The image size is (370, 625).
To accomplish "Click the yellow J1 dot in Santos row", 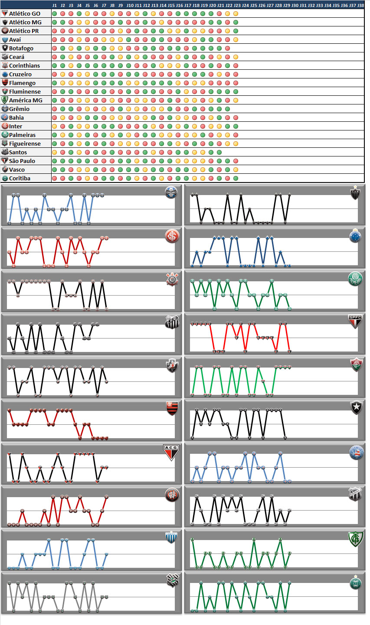I will [x=54, y=152].
